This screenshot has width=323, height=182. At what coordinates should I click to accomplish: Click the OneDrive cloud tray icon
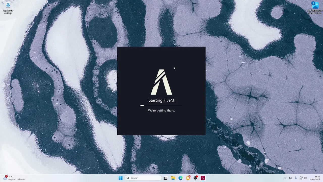(x=290, y=178)
